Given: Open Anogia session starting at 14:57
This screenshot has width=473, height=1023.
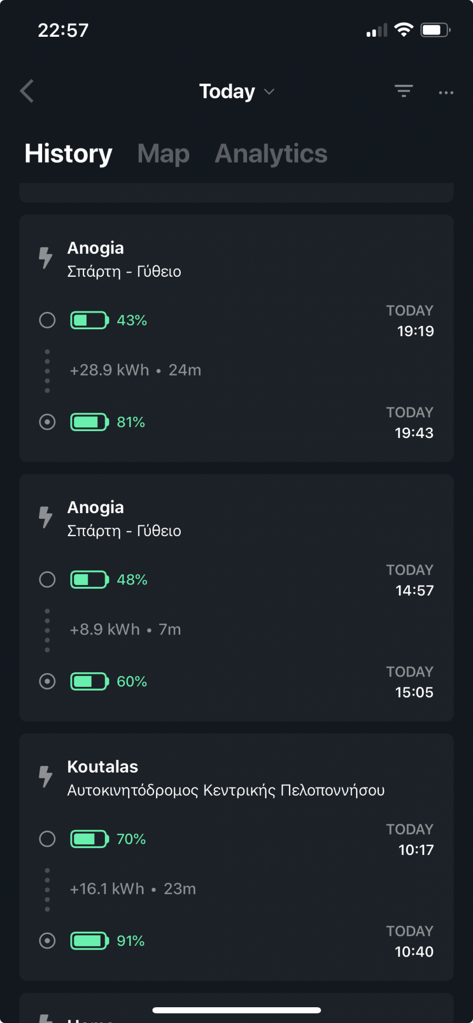Looking at the screenshot, I should click(x=236, y=598).
